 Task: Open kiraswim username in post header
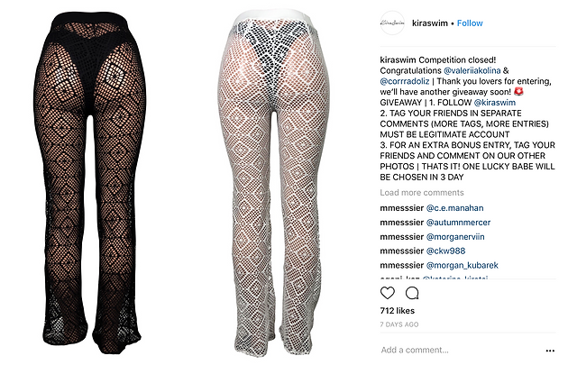point(430,23)
